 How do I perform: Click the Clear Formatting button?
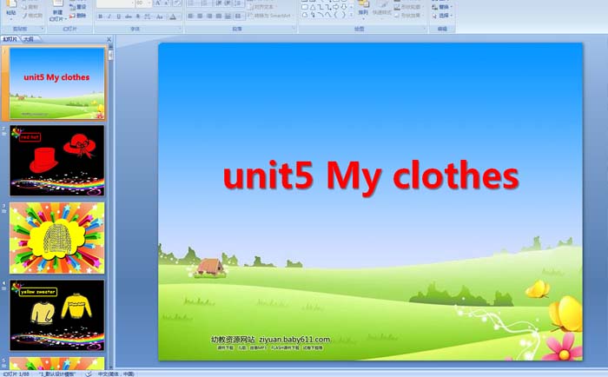[x=177, y=3]
